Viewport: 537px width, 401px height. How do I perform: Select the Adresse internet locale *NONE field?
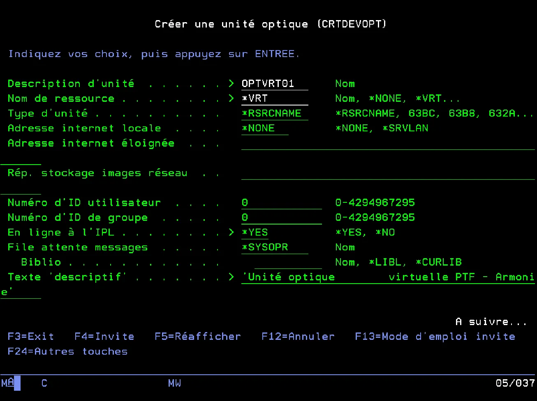(265, 128)
